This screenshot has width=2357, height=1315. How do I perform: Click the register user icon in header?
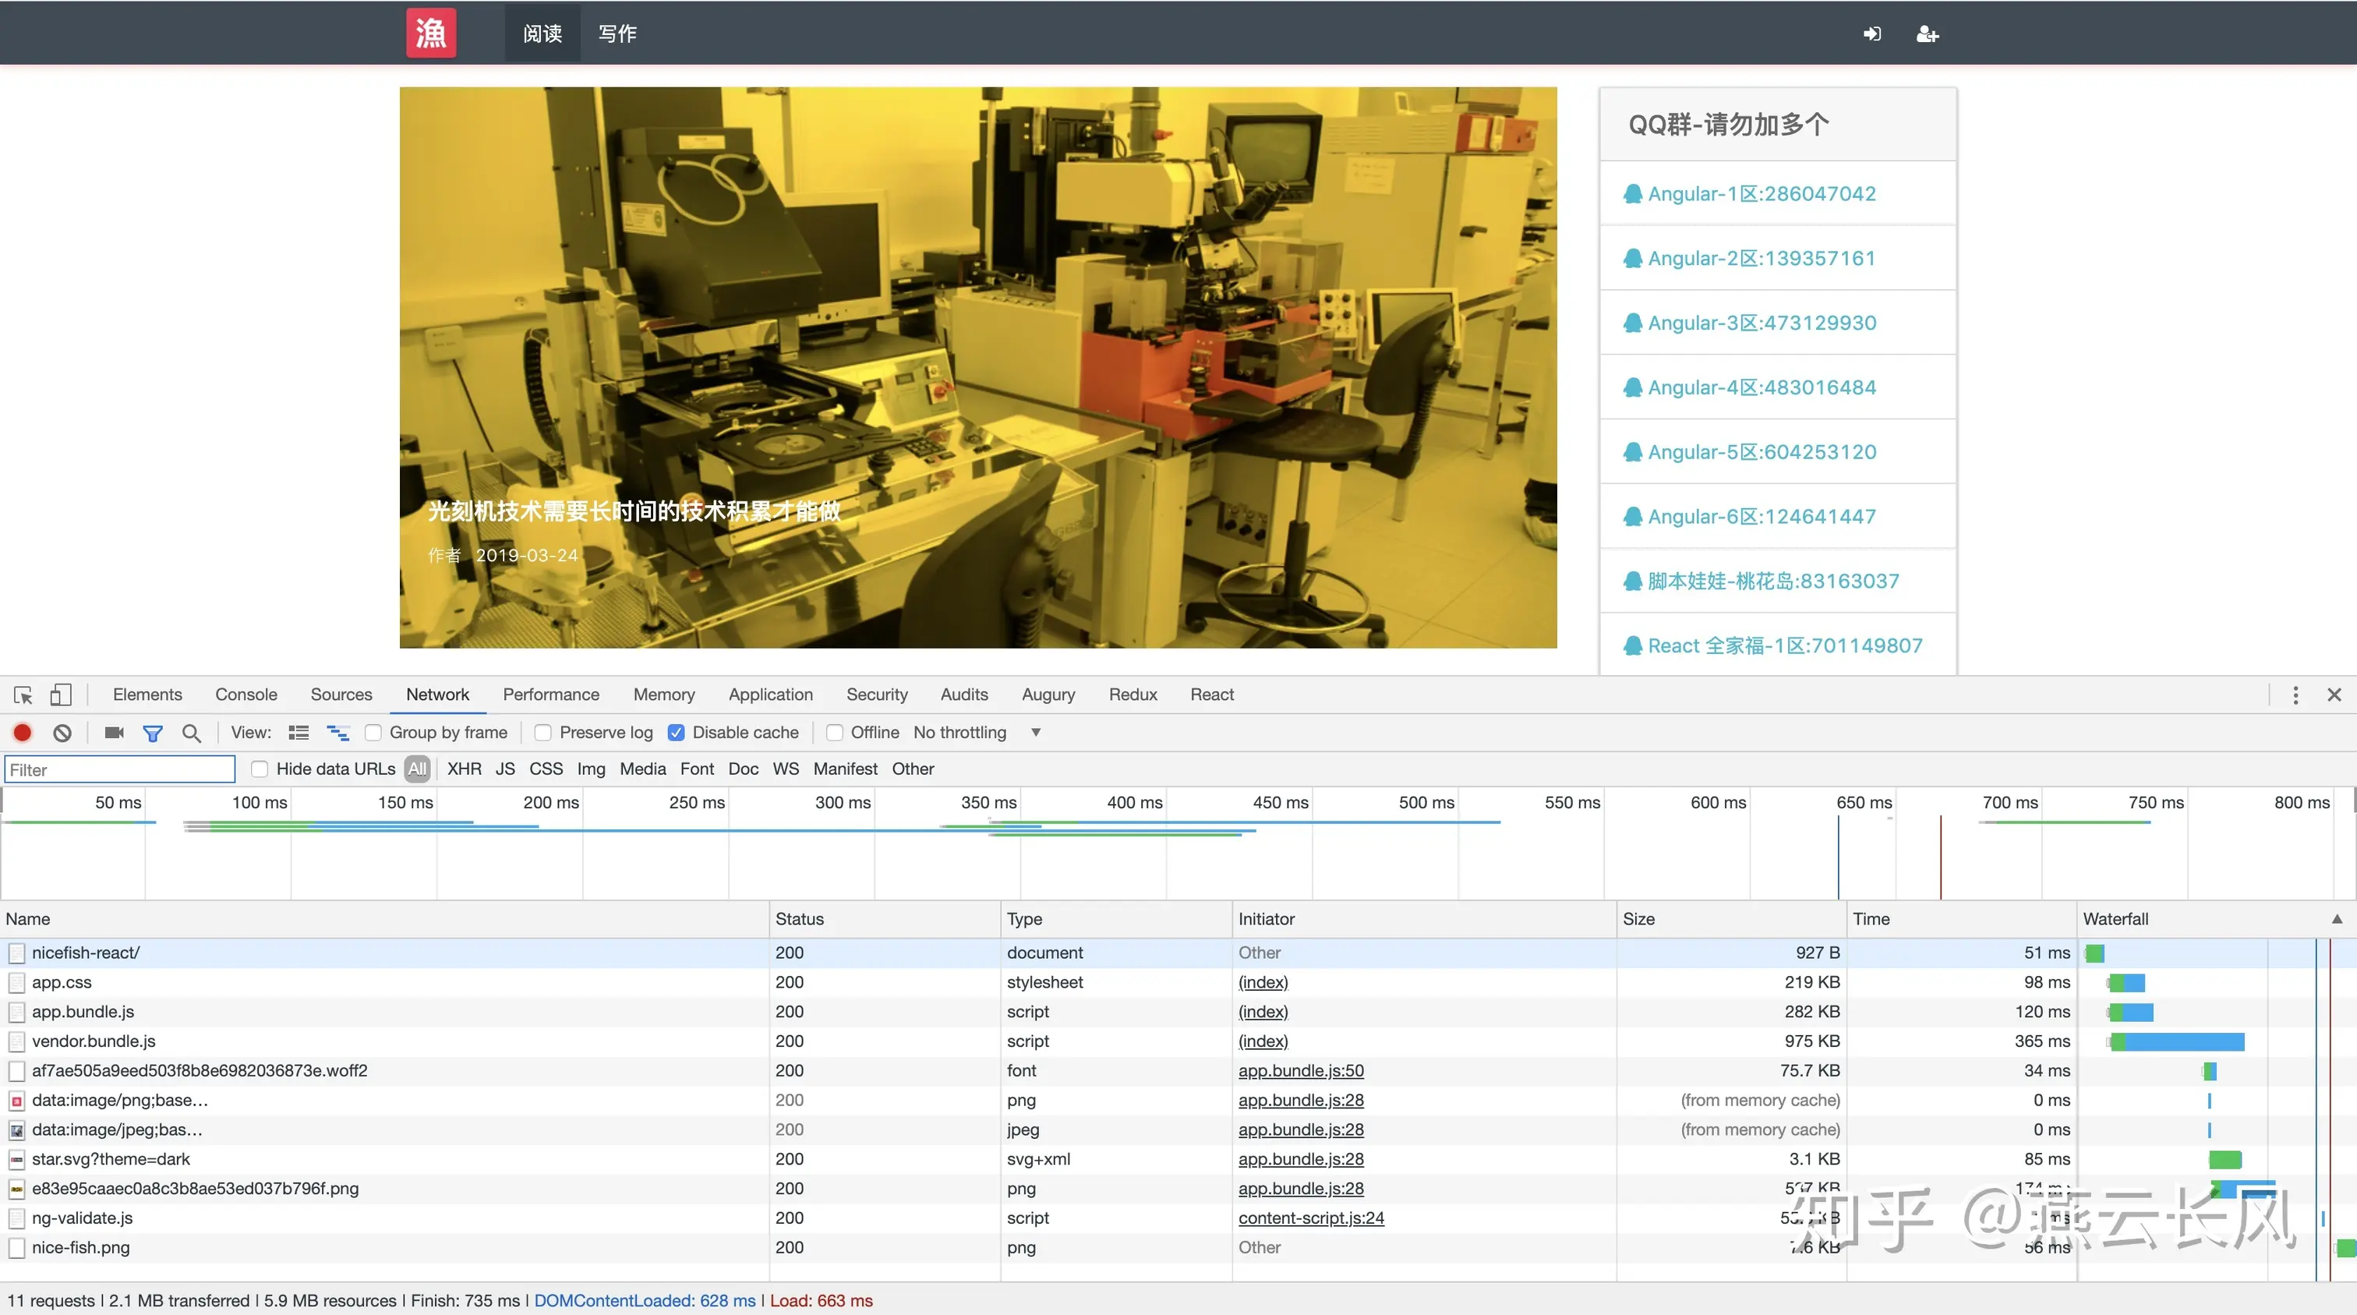(1927, 34)
